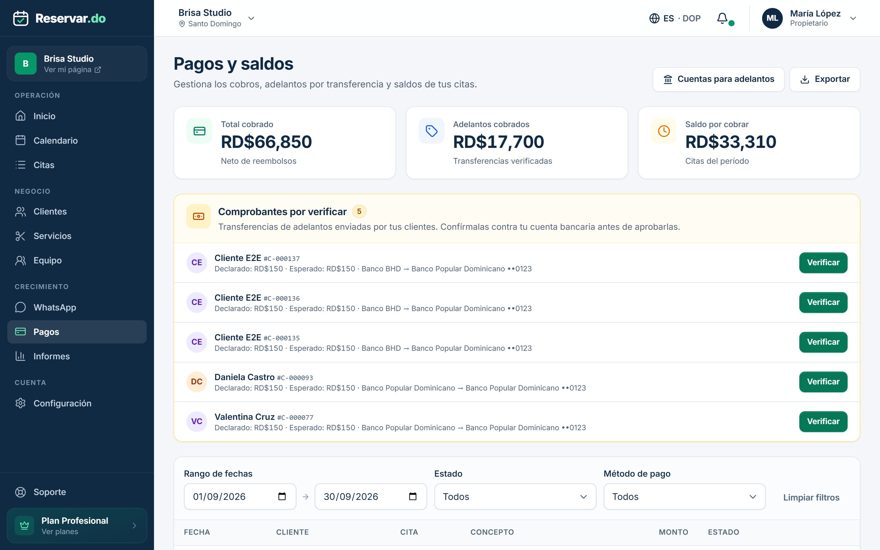The image size is (880, 550).
Task: Click the Exportar button
Action: [824, 79]
